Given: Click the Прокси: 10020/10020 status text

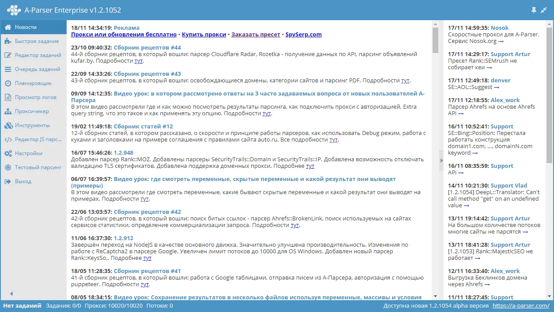Looking at the screenshot, I should [x=113, y=306].
